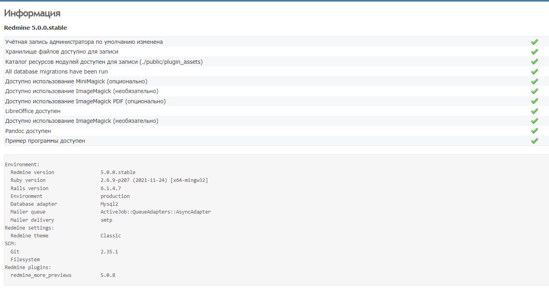Click the Ruby version label
Screen dimensions: 549x289
[x=28, y=180]
